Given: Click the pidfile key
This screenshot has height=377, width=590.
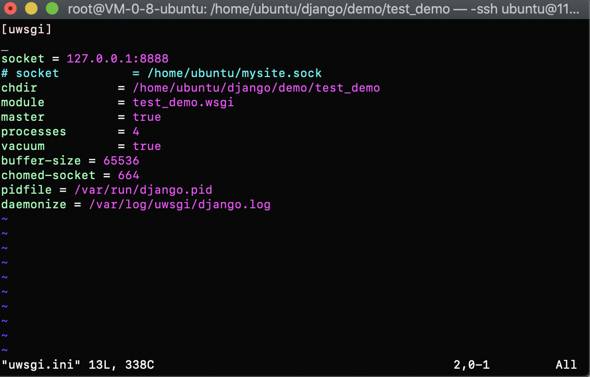Looking at the screenshot, I should point(27,190).
